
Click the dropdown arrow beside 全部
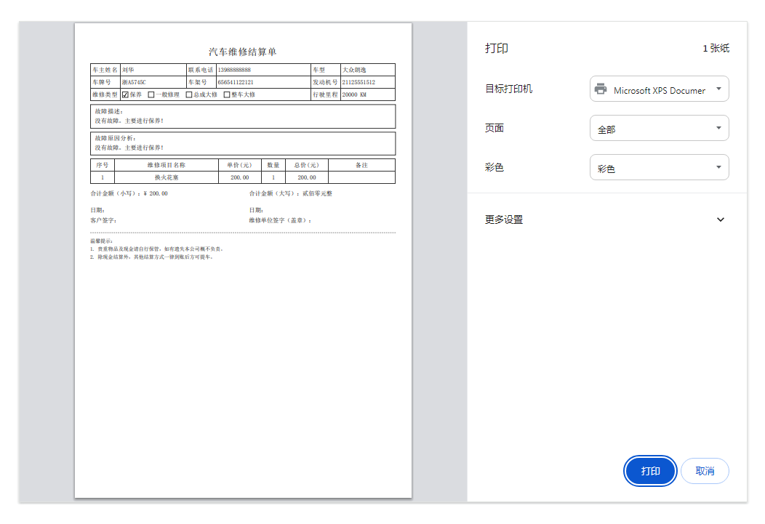(x=718, y=128)
